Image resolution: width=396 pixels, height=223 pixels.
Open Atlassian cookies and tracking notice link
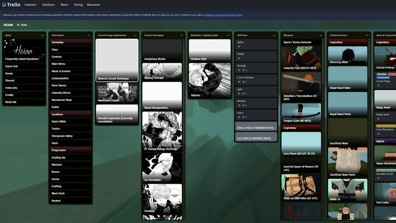pos(223,15)
